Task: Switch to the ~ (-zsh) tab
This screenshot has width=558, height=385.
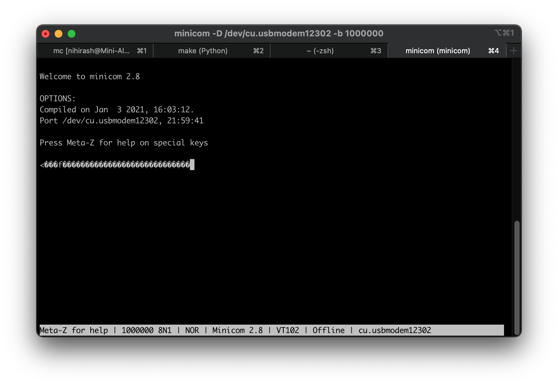Action: tap(329, 51)
